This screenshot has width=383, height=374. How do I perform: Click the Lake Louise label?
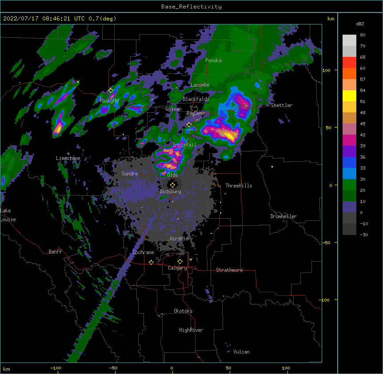[x=8, y=215]
